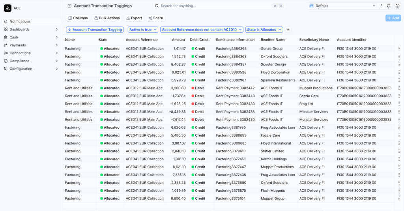Open view options kebab next to Default

[382, 6]
